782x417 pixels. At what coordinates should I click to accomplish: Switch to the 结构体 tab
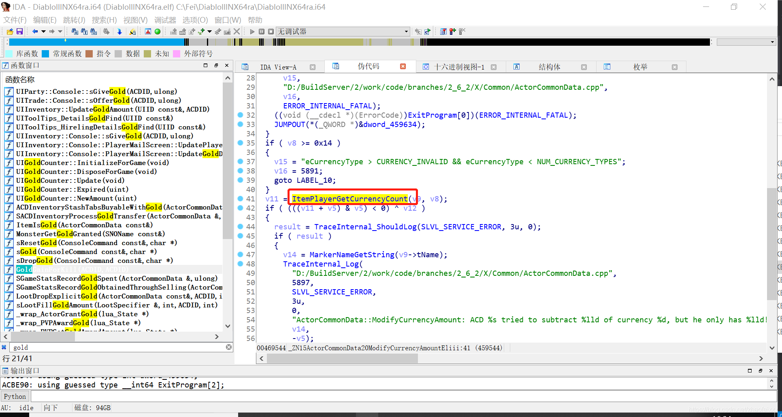[x=549, y=67]
